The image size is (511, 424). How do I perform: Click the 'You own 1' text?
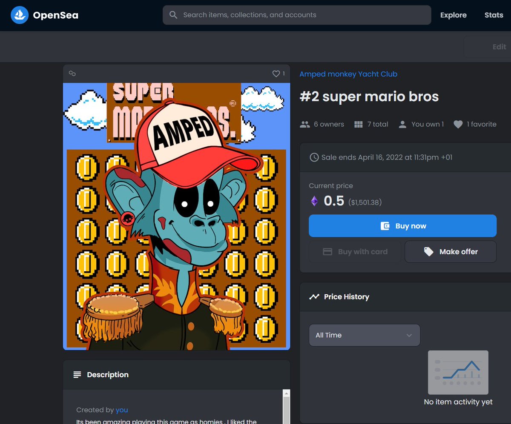click(428, 124)
